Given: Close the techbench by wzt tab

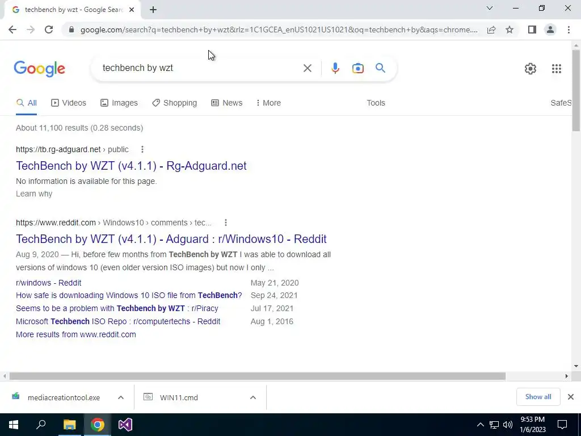Looking at the screenshot, I should [x=132, y=10].
